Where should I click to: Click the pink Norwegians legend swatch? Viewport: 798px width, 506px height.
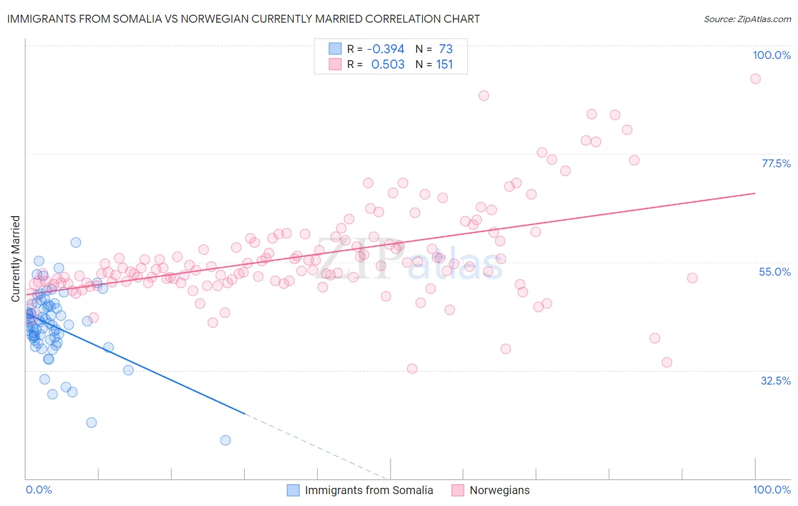pos(457,490)
